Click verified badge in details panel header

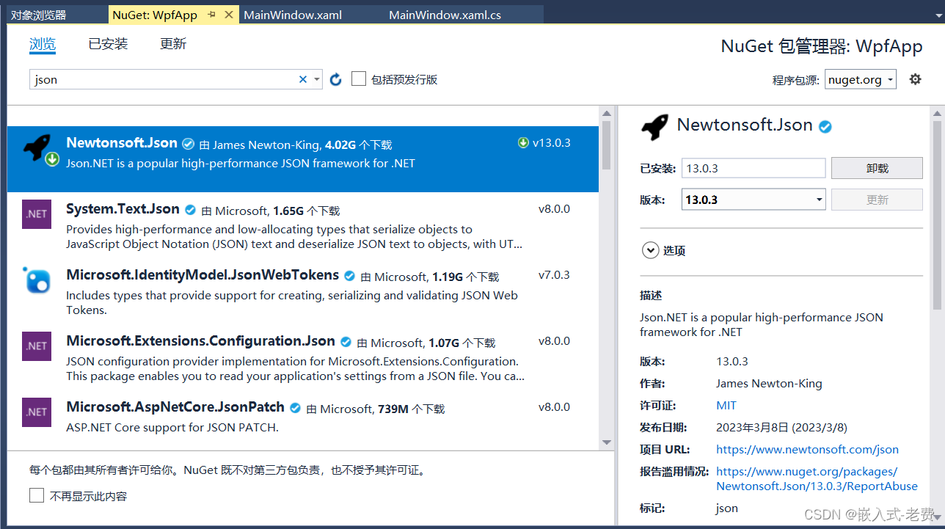click(x=825, y=126)
